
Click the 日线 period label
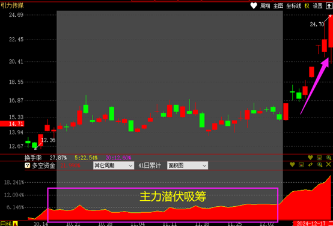[6, 224]
